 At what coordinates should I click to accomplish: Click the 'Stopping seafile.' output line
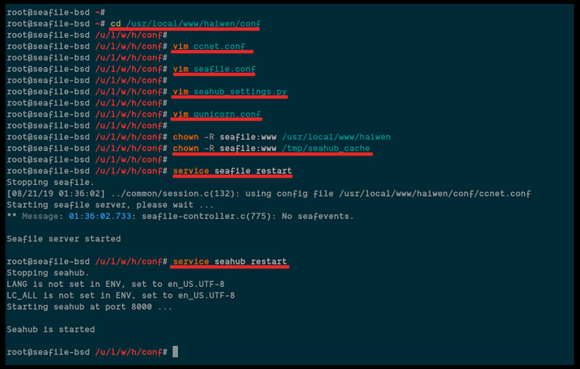[51, 183]
